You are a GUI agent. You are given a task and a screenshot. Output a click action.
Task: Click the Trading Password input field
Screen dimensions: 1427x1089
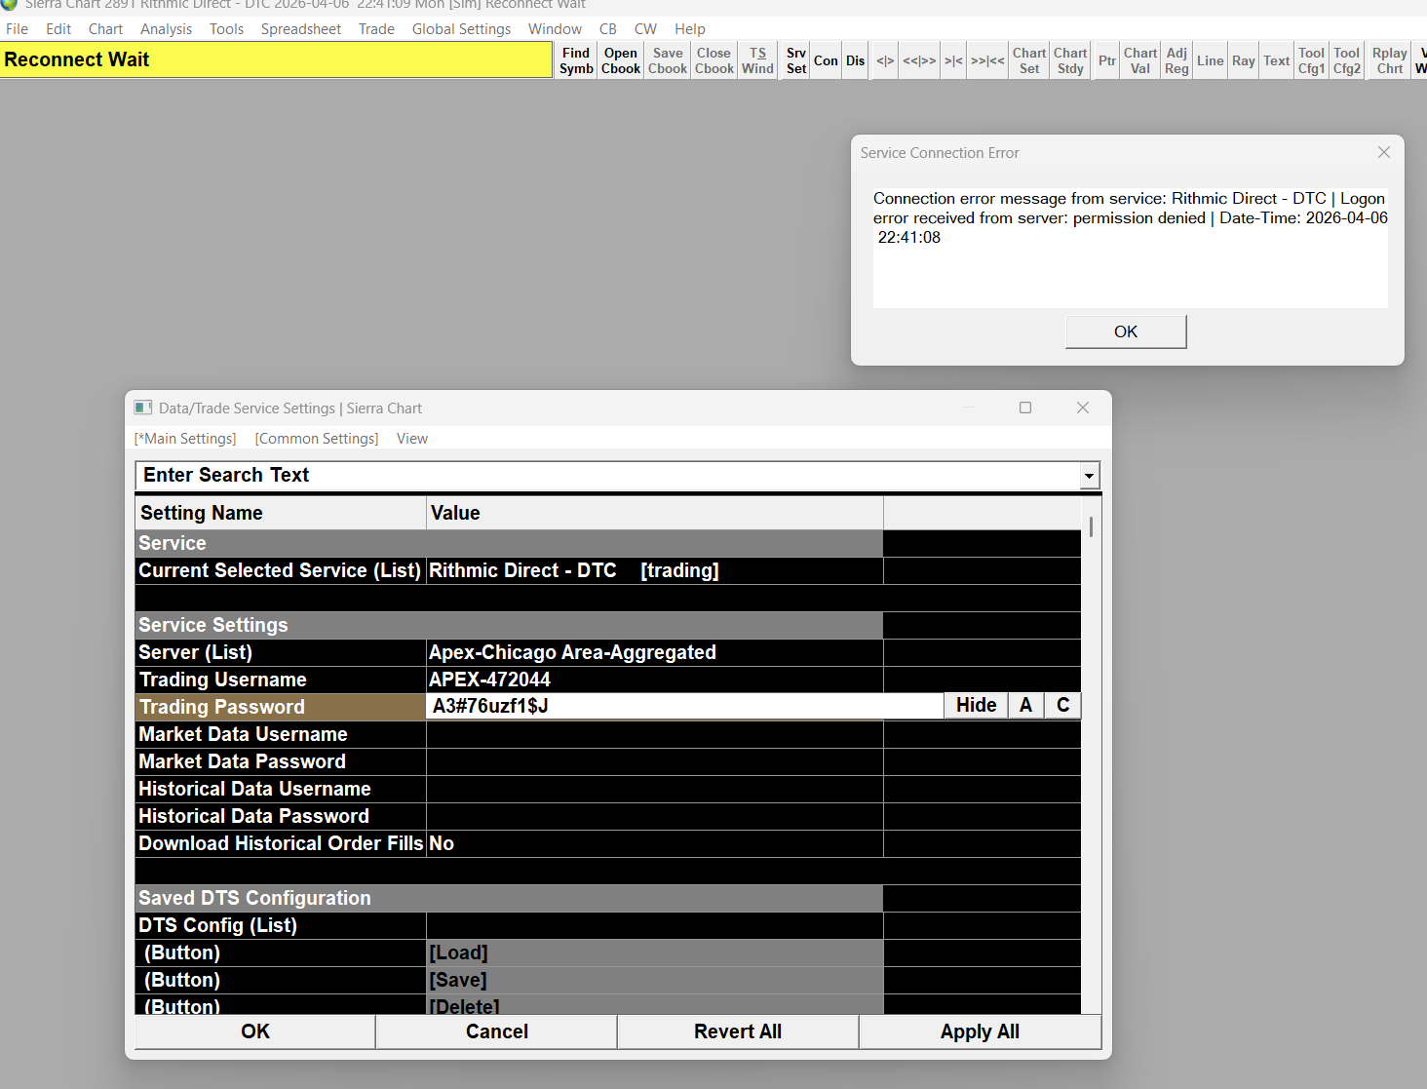(x=685, y=706)
